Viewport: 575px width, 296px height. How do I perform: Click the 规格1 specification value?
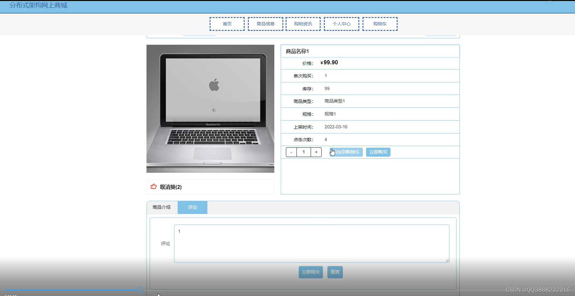pyautogui.click(x=330, y=114)
